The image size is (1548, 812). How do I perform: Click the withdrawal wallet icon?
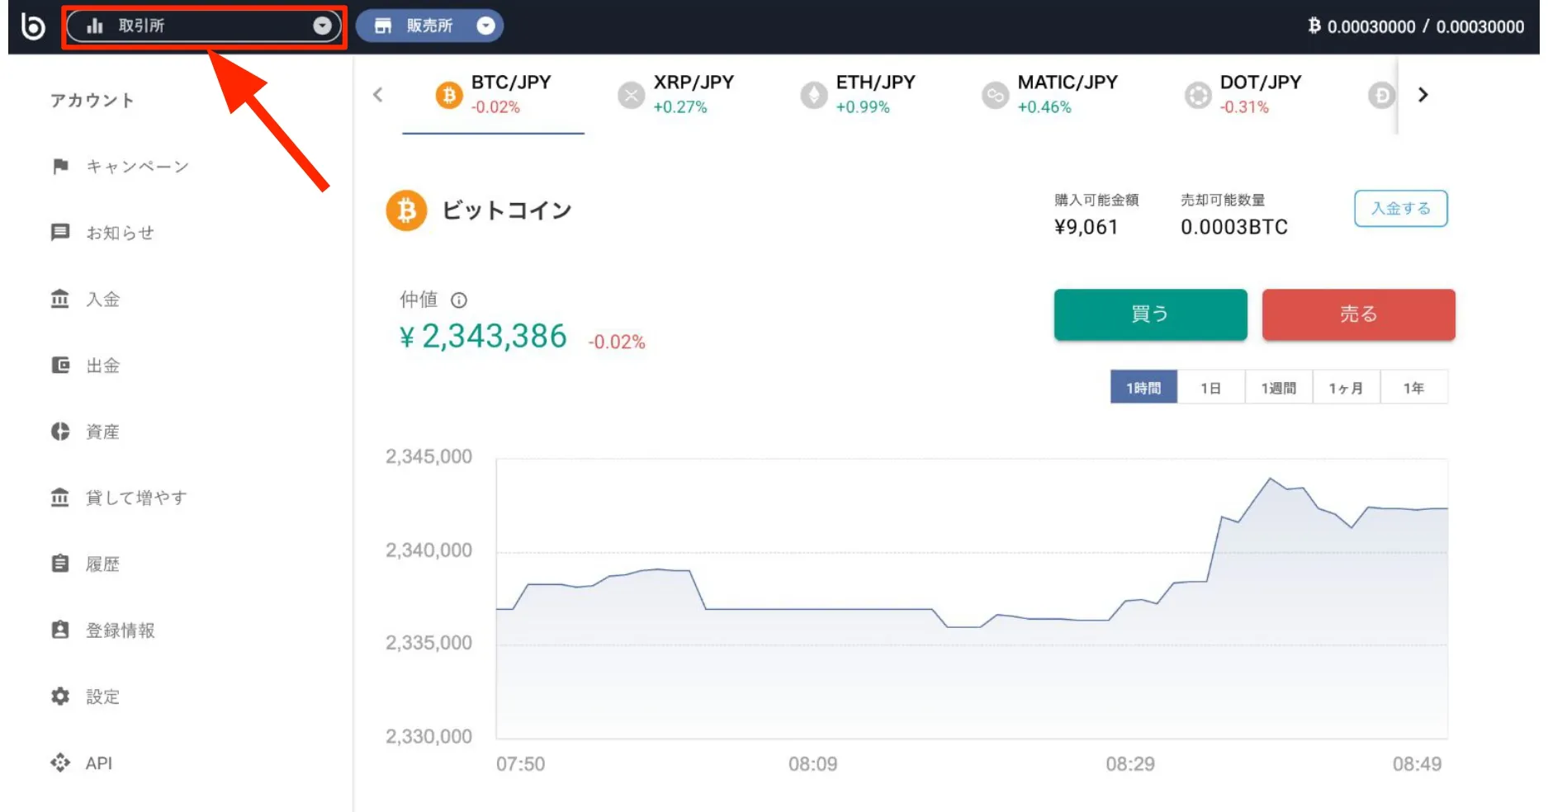coord(60,365)
